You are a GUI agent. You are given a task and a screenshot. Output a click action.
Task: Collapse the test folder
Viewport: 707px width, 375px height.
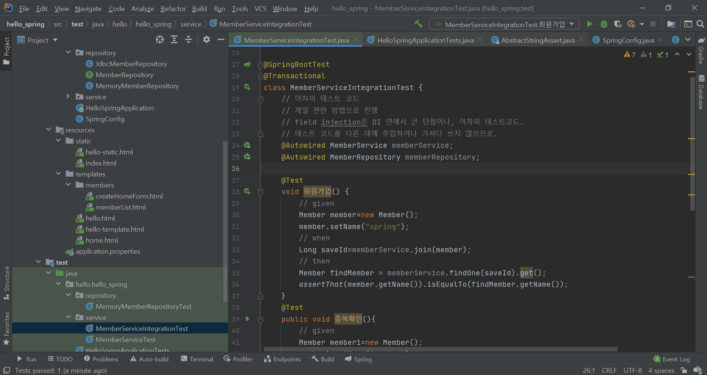coord(38,262)
